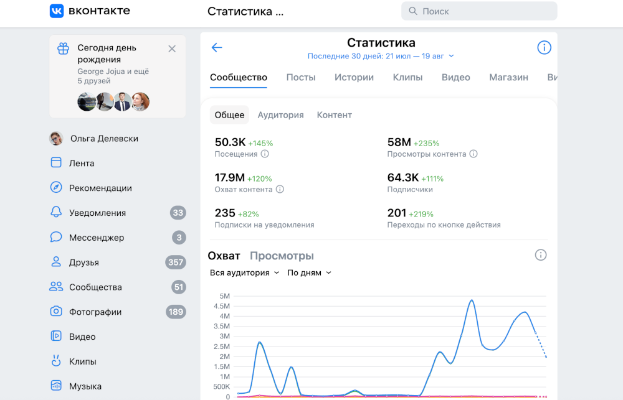Viewport: 623px width, 400px height.
Task: Show the info tooltip beside Посещения
Action: tap(265, 154)
